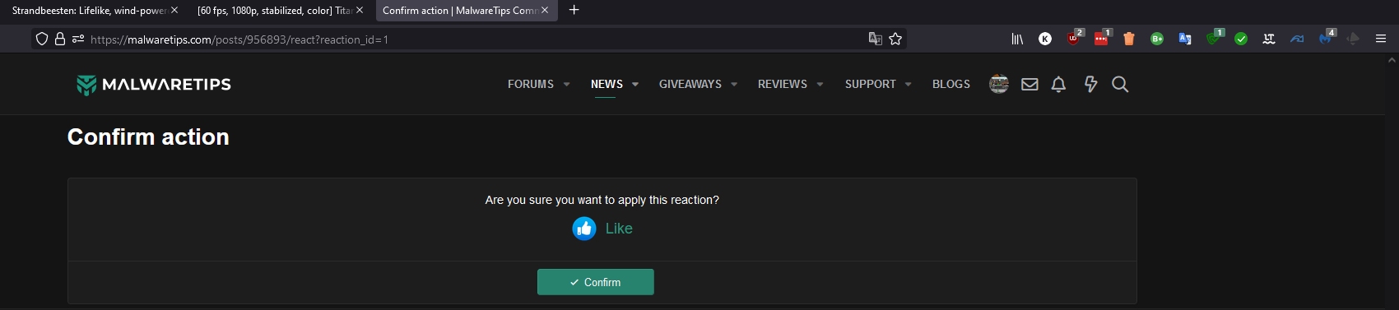The height and width of the screenshot is (310, 1399).
Task: Open the Firefox Library icon
Action: coord(1017,39)
